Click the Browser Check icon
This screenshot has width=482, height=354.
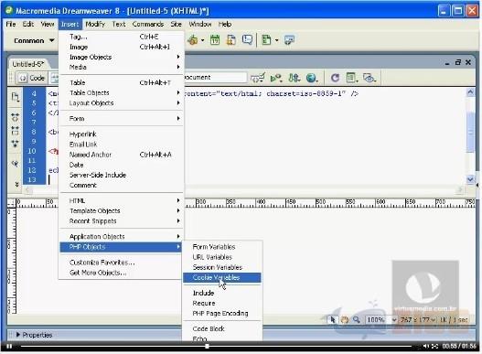point(276,78)
